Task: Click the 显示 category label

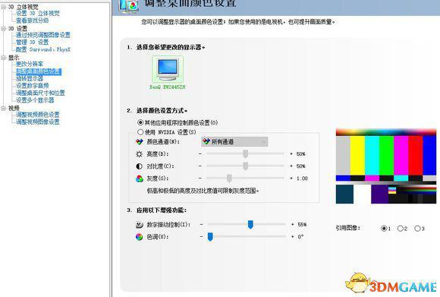Action: point(14,58)
